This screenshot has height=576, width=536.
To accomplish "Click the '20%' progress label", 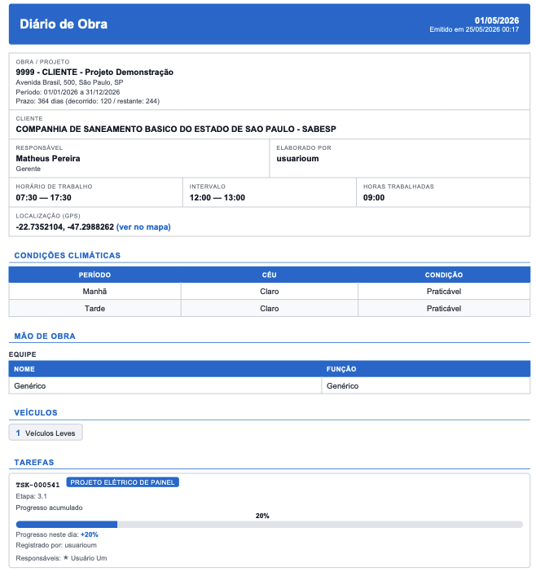I will 262,516.
